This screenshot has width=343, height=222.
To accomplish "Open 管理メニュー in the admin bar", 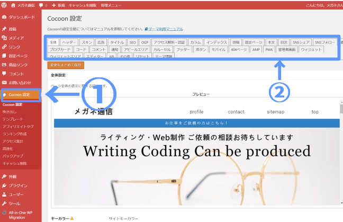I will click(x=111, y=5).
